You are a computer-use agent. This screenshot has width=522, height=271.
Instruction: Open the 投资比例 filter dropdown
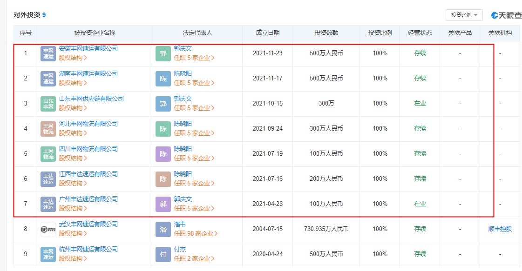[464, 15]
